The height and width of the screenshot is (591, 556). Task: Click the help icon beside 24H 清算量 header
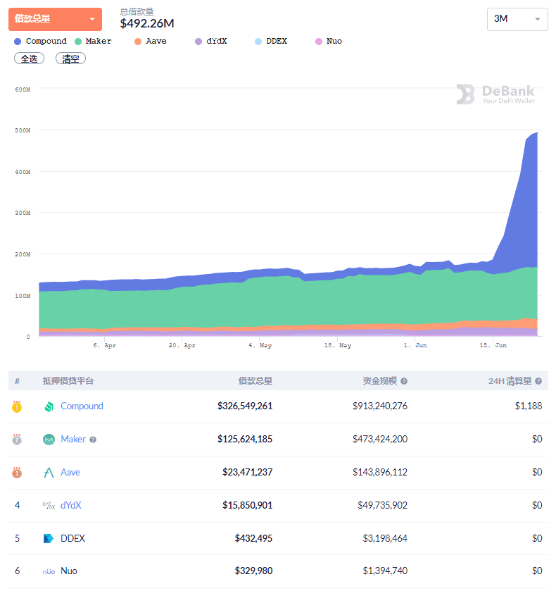tap(538, 381)
